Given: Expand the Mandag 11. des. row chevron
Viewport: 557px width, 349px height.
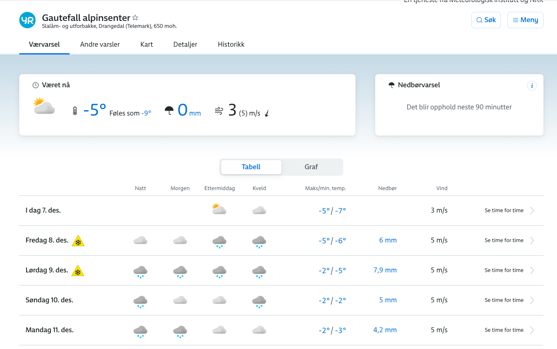Looking at the screenshot, I should coord(532,330).
